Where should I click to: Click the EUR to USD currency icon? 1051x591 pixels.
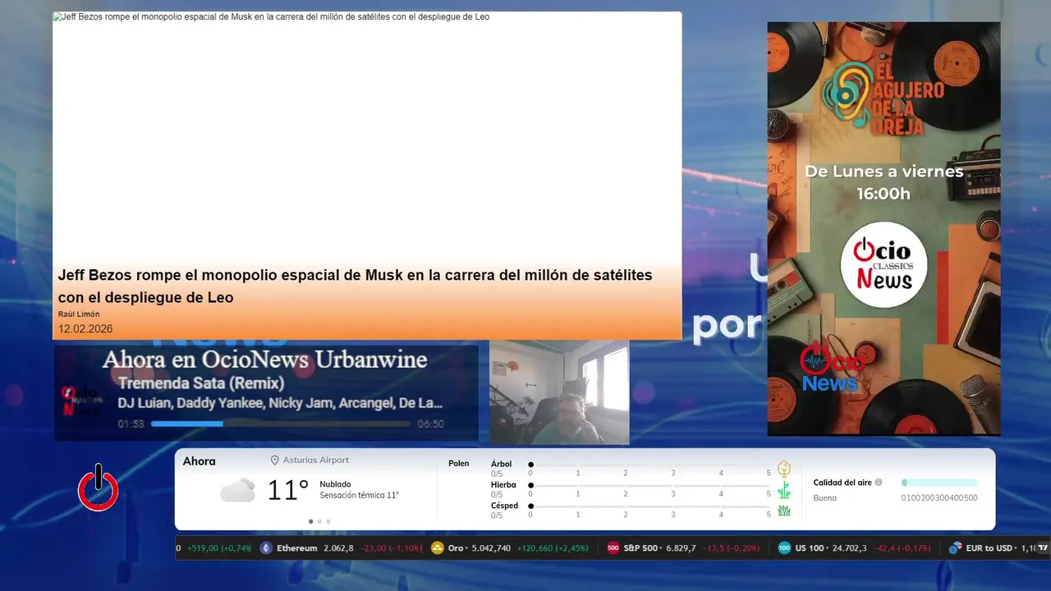[955, 547]
